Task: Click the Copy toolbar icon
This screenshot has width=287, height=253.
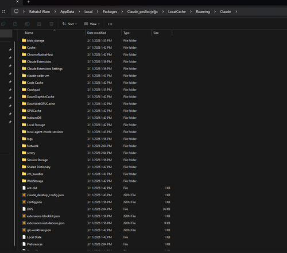Action: [3, 24]
